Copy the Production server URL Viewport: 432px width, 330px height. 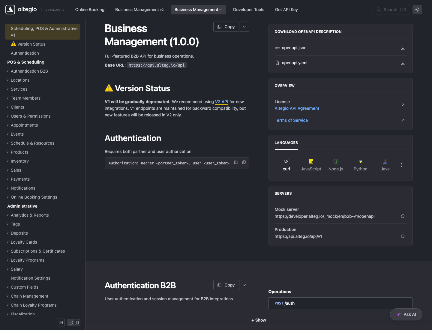tap(403, 236)
